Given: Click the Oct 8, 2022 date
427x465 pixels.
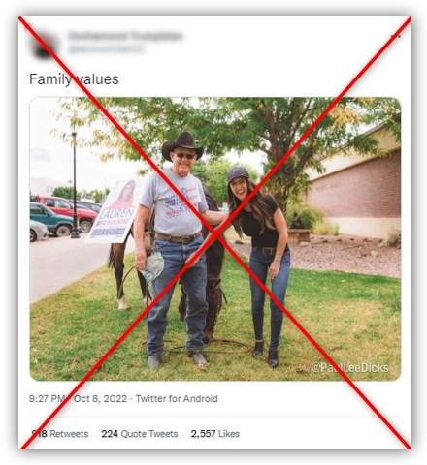Looking at the screenshot, I should 100,399.
